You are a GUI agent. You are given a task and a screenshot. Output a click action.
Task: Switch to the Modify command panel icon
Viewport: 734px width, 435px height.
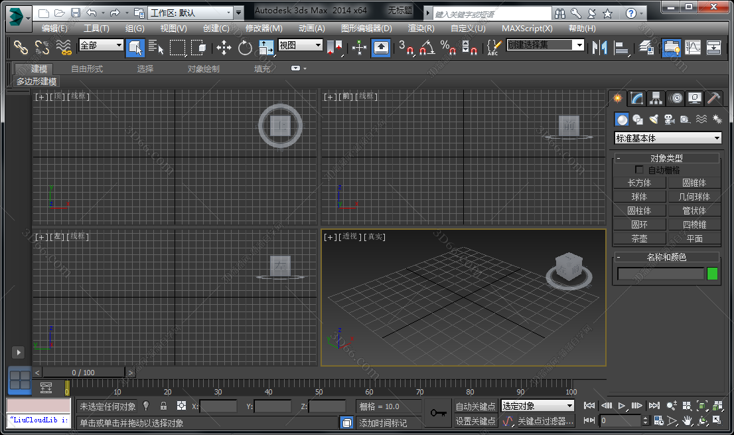click(x=636, y=98)
